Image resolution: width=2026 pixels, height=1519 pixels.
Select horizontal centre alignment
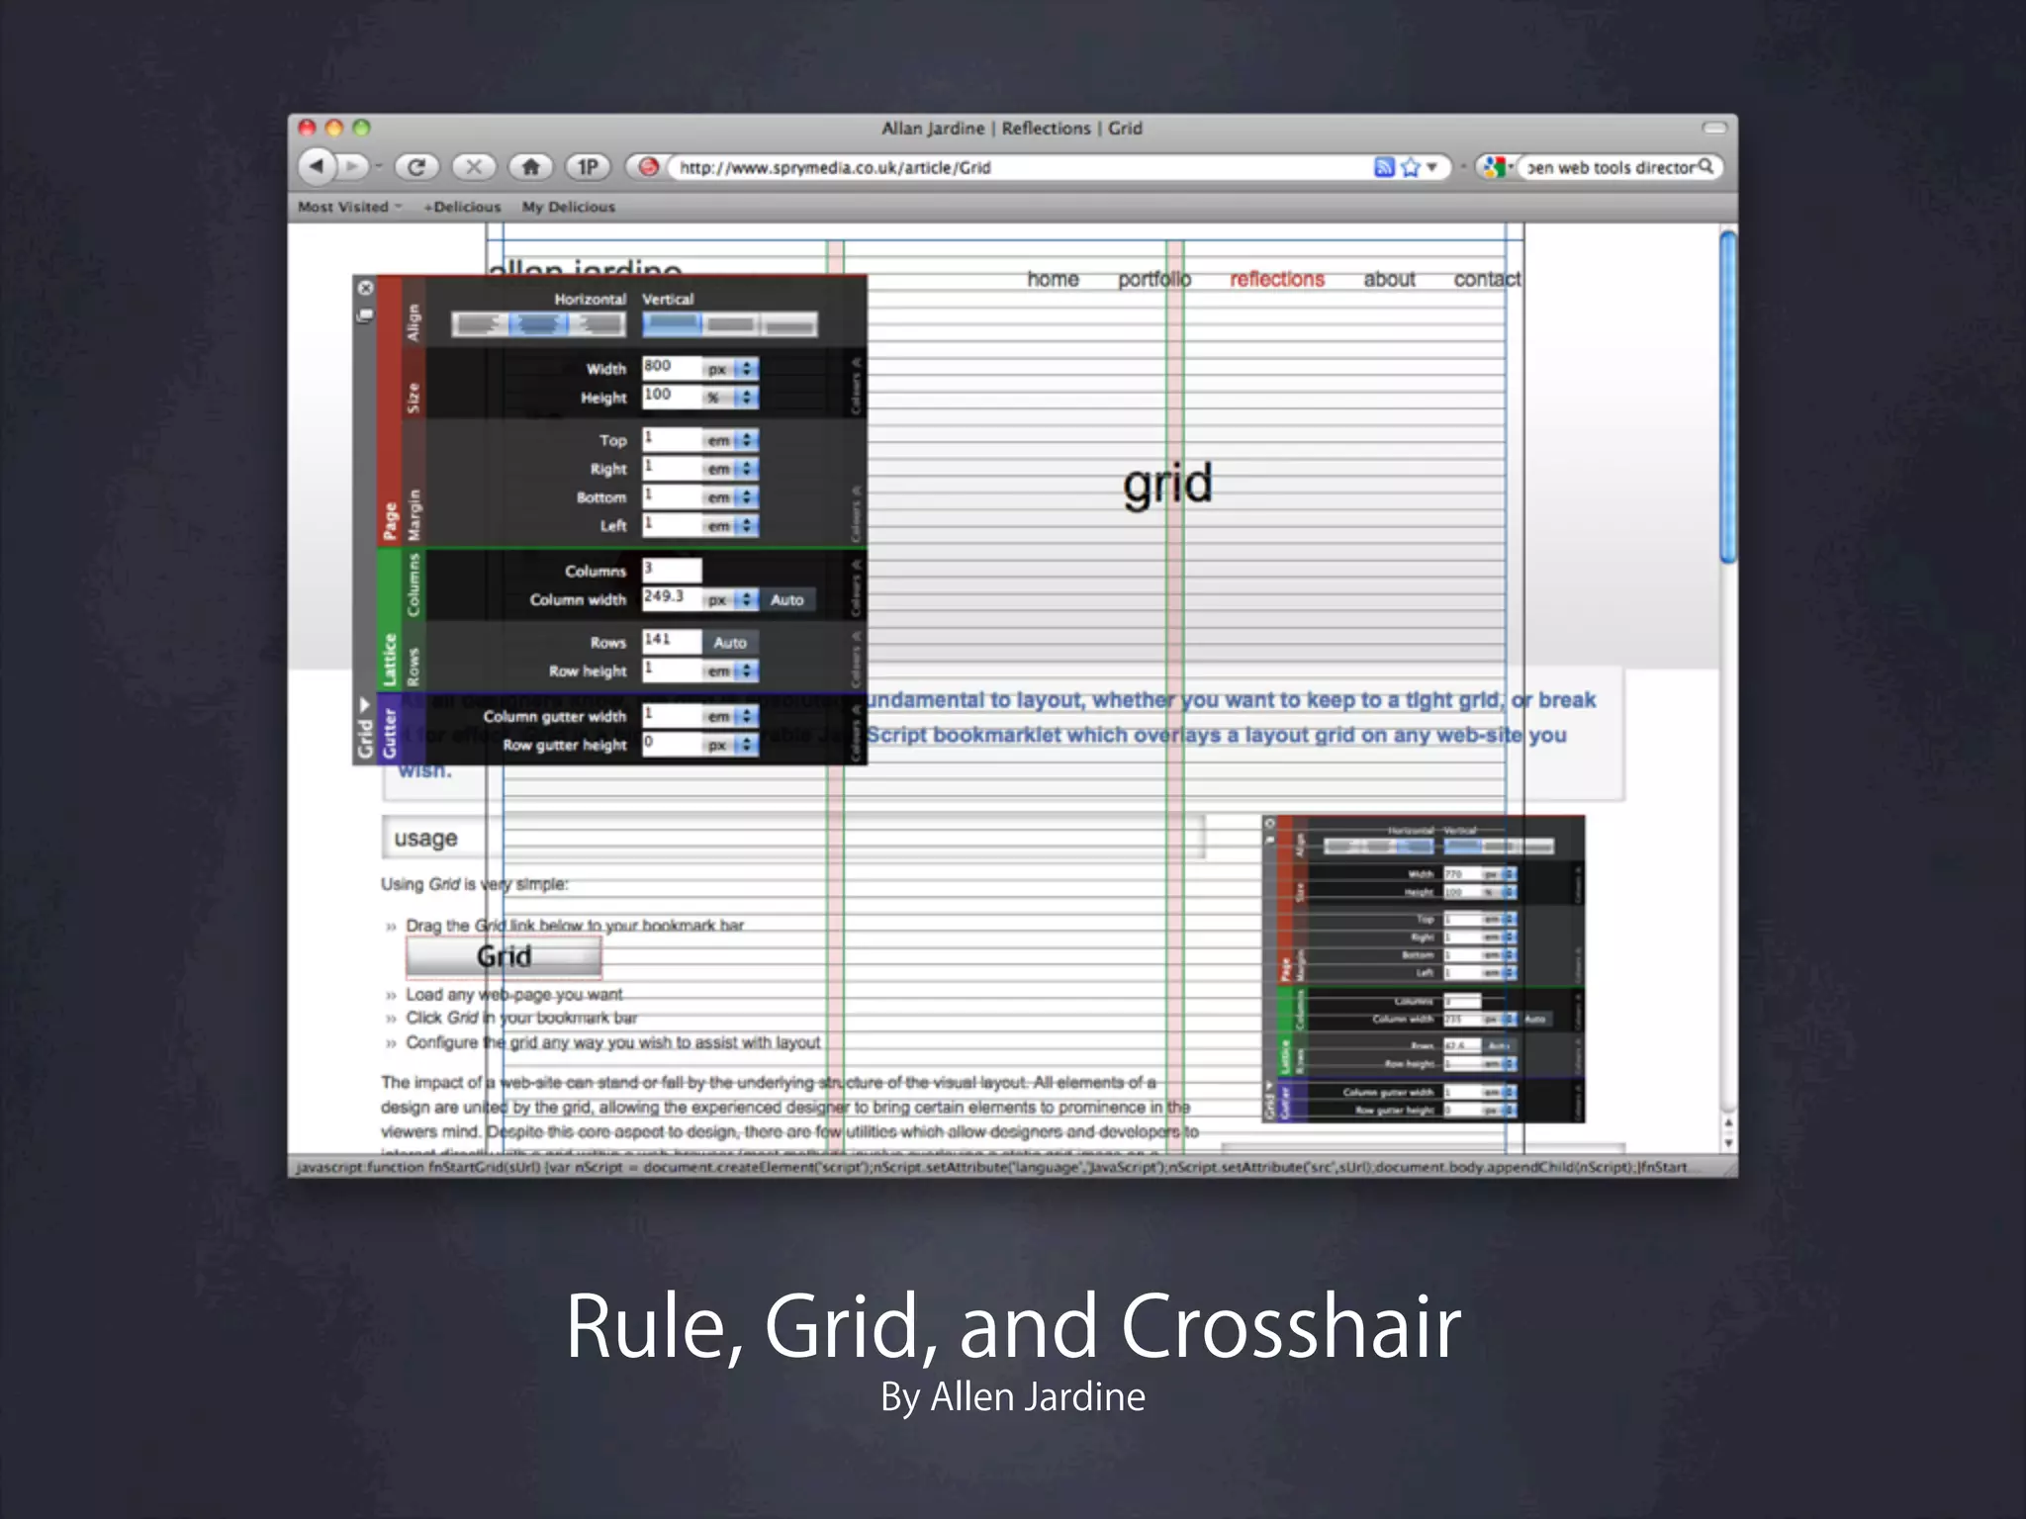pyautogui.click(x=538, y=324)
